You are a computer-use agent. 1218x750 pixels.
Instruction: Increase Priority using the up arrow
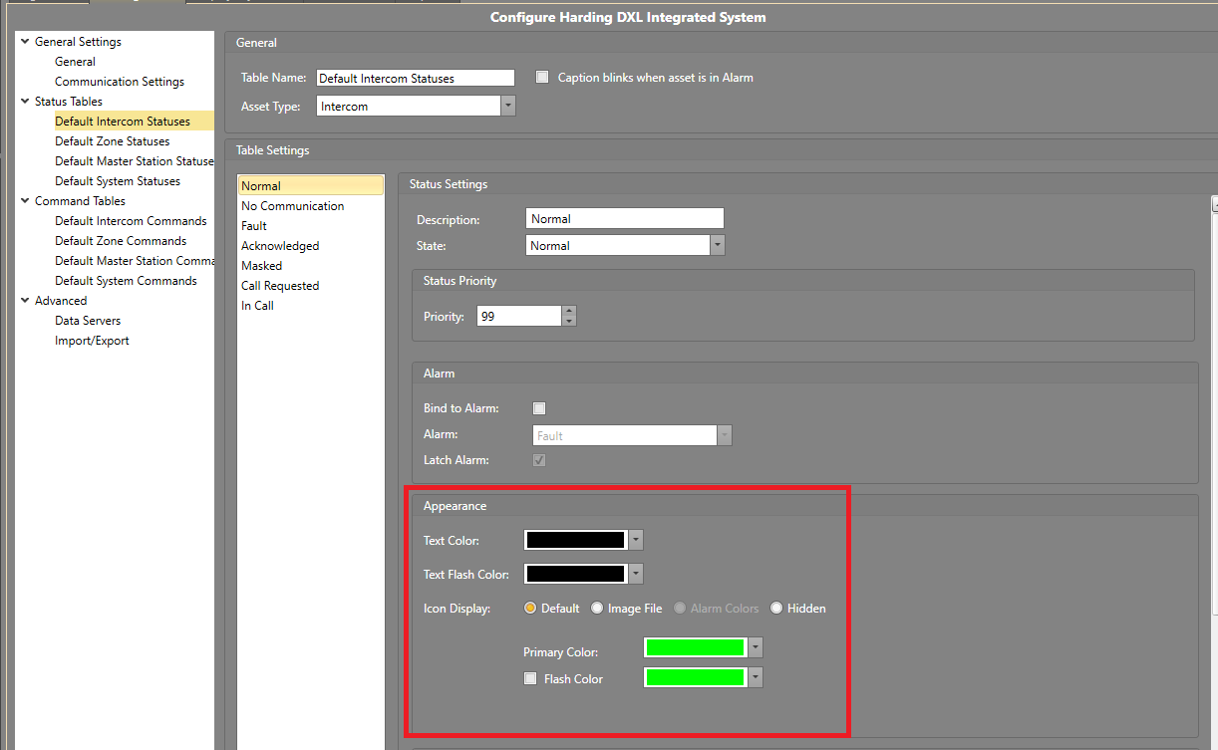click(x=569, y=311)
